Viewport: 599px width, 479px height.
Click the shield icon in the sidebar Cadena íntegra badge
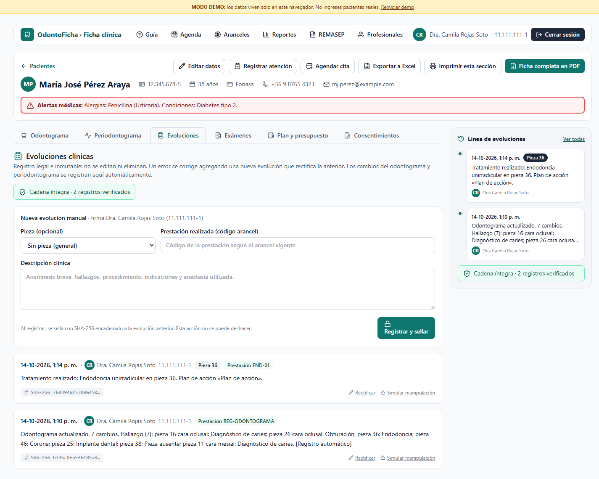point(467,273)
